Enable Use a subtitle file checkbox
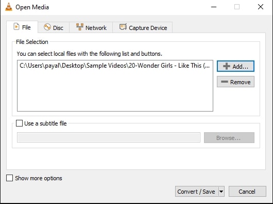This screenshot has width=273, height=204. [19, 123]
